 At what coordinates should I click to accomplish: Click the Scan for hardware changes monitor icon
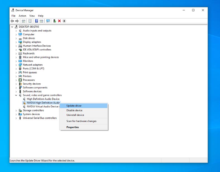pyautogui.click(x=48, y=21)
